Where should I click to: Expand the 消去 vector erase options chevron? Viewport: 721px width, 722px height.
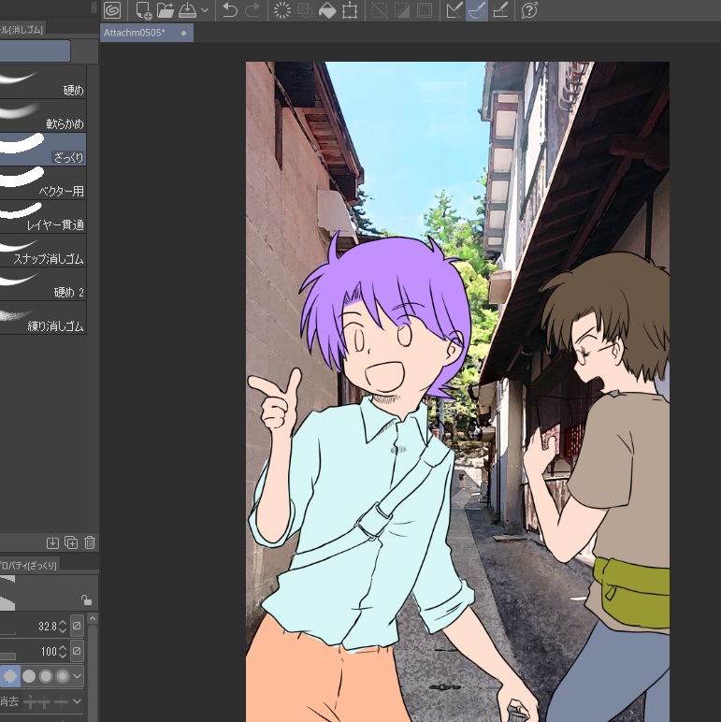78,700
